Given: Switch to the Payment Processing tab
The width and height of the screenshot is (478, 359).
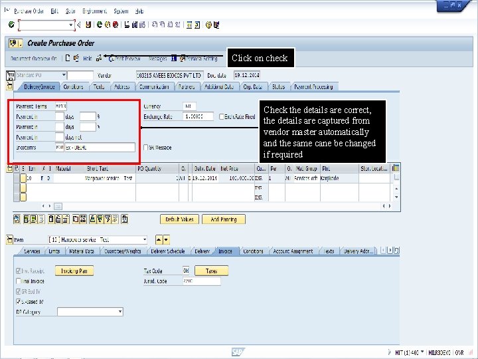Looking at the screenshot, I should 313,86.
